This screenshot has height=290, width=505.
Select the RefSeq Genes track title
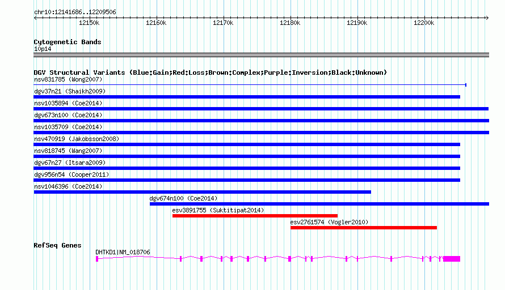57,245
